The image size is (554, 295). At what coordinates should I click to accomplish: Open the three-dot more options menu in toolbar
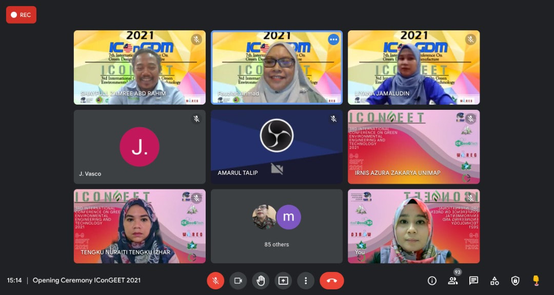coord(306,281)
